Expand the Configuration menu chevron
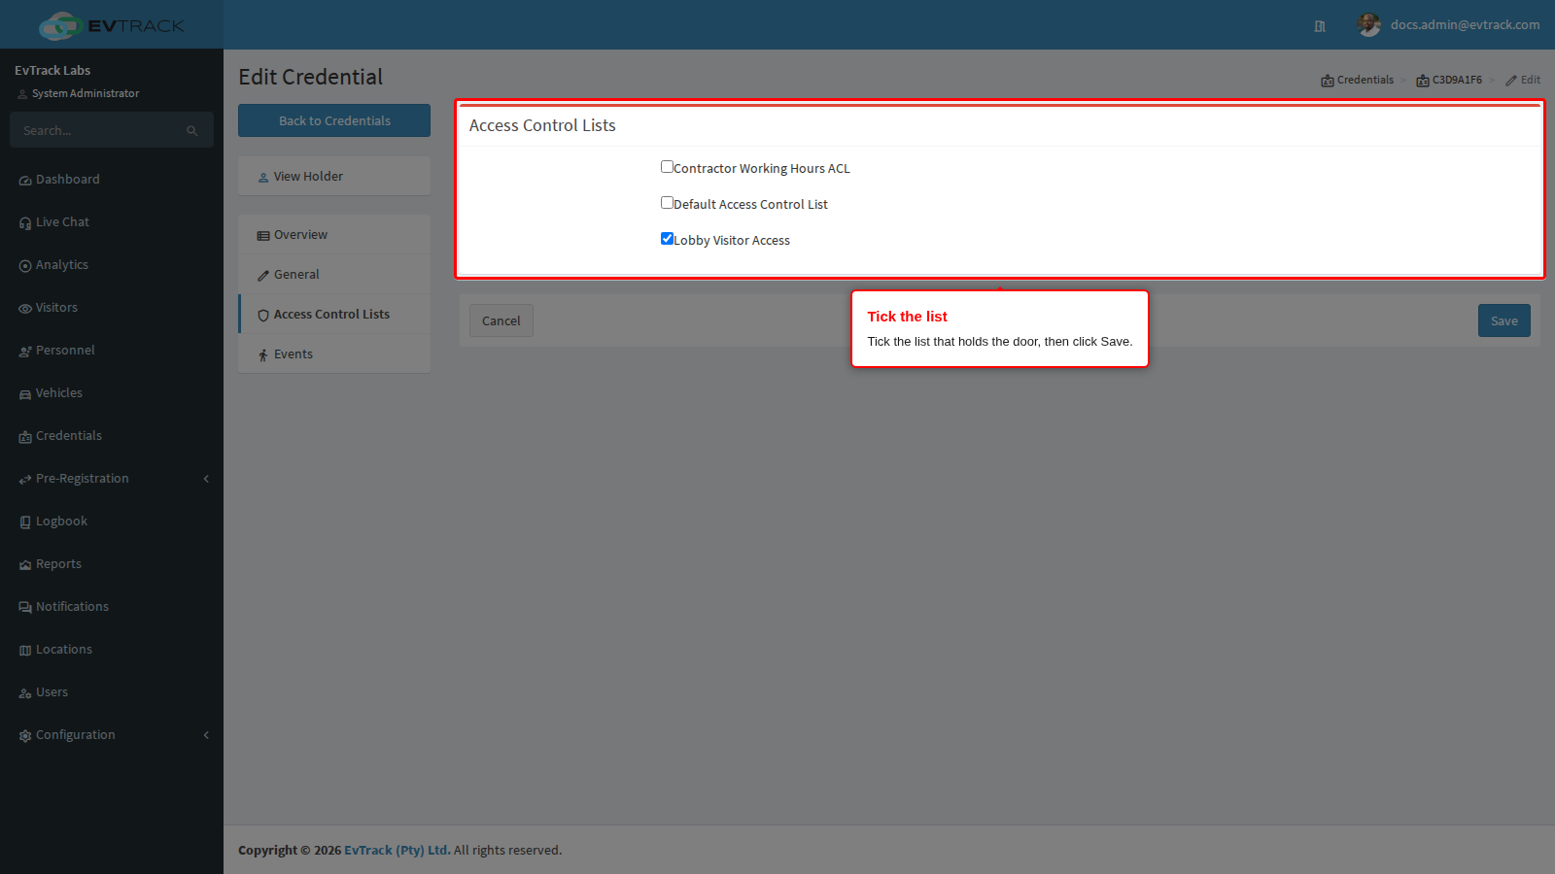The height and width of the screenshot is (874, 1555). pos(206,735)
